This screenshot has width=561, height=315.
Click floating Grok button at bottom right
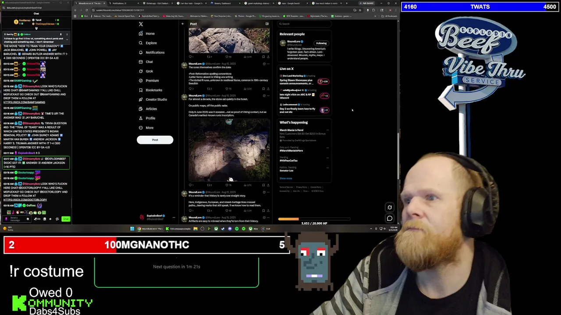pos(390,207)
